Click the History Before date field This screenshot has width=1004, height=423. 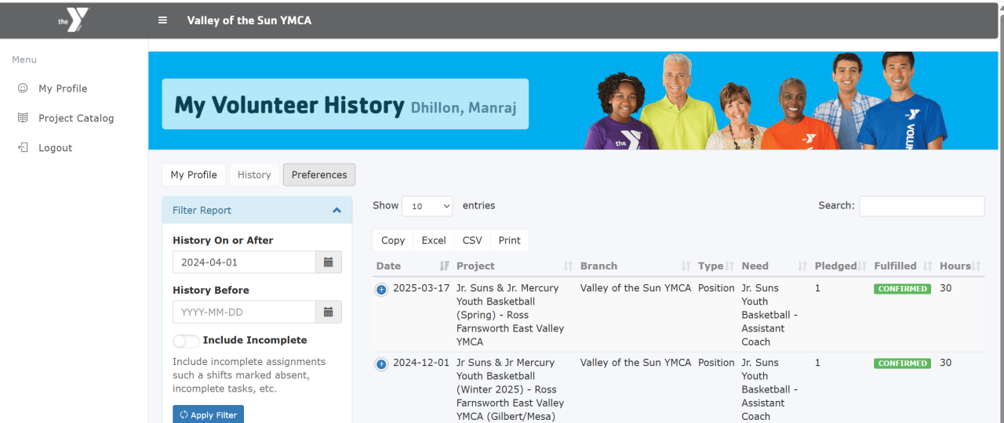tap(244, 312)
